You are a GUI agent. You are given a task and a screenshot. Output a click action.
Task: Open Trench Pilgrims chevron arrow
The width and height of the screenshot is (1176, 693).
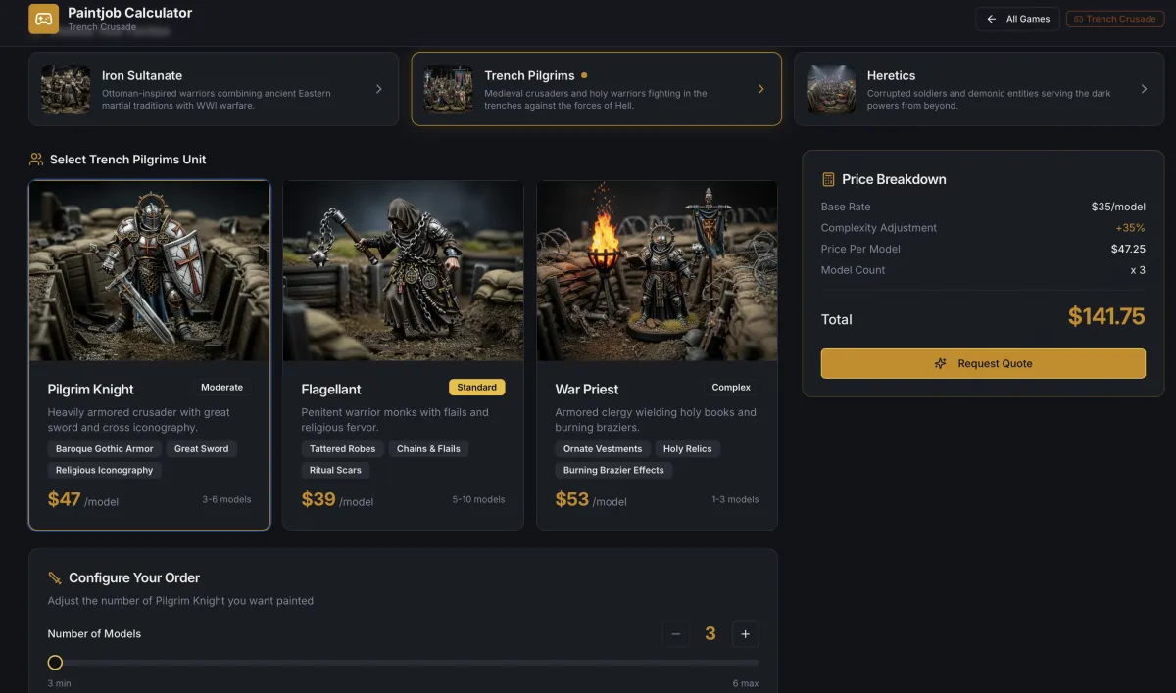coord(761,89)
